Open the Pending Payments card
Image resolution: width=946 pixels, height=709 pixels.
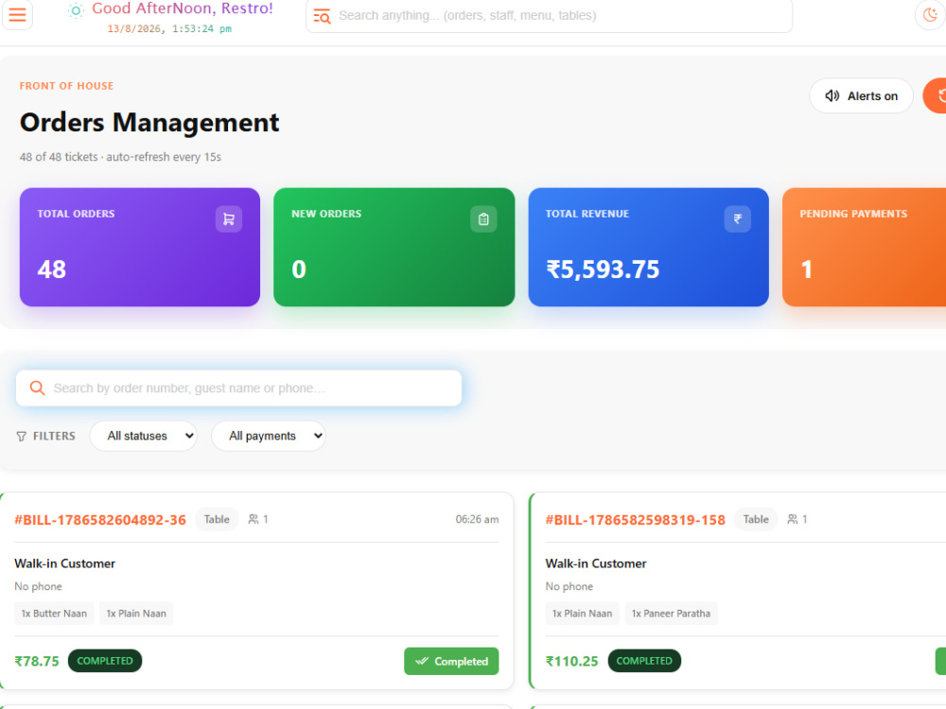(864, 247)
